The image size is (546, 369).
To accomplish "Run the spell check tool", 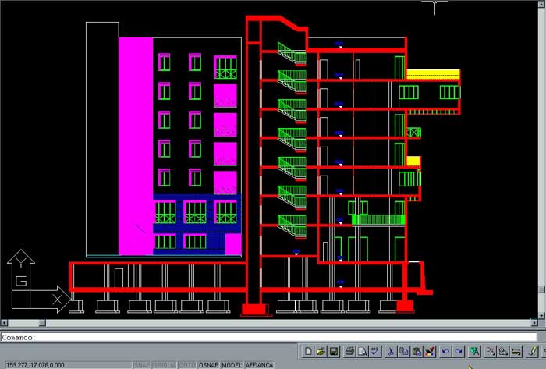I will coord(375,352).
